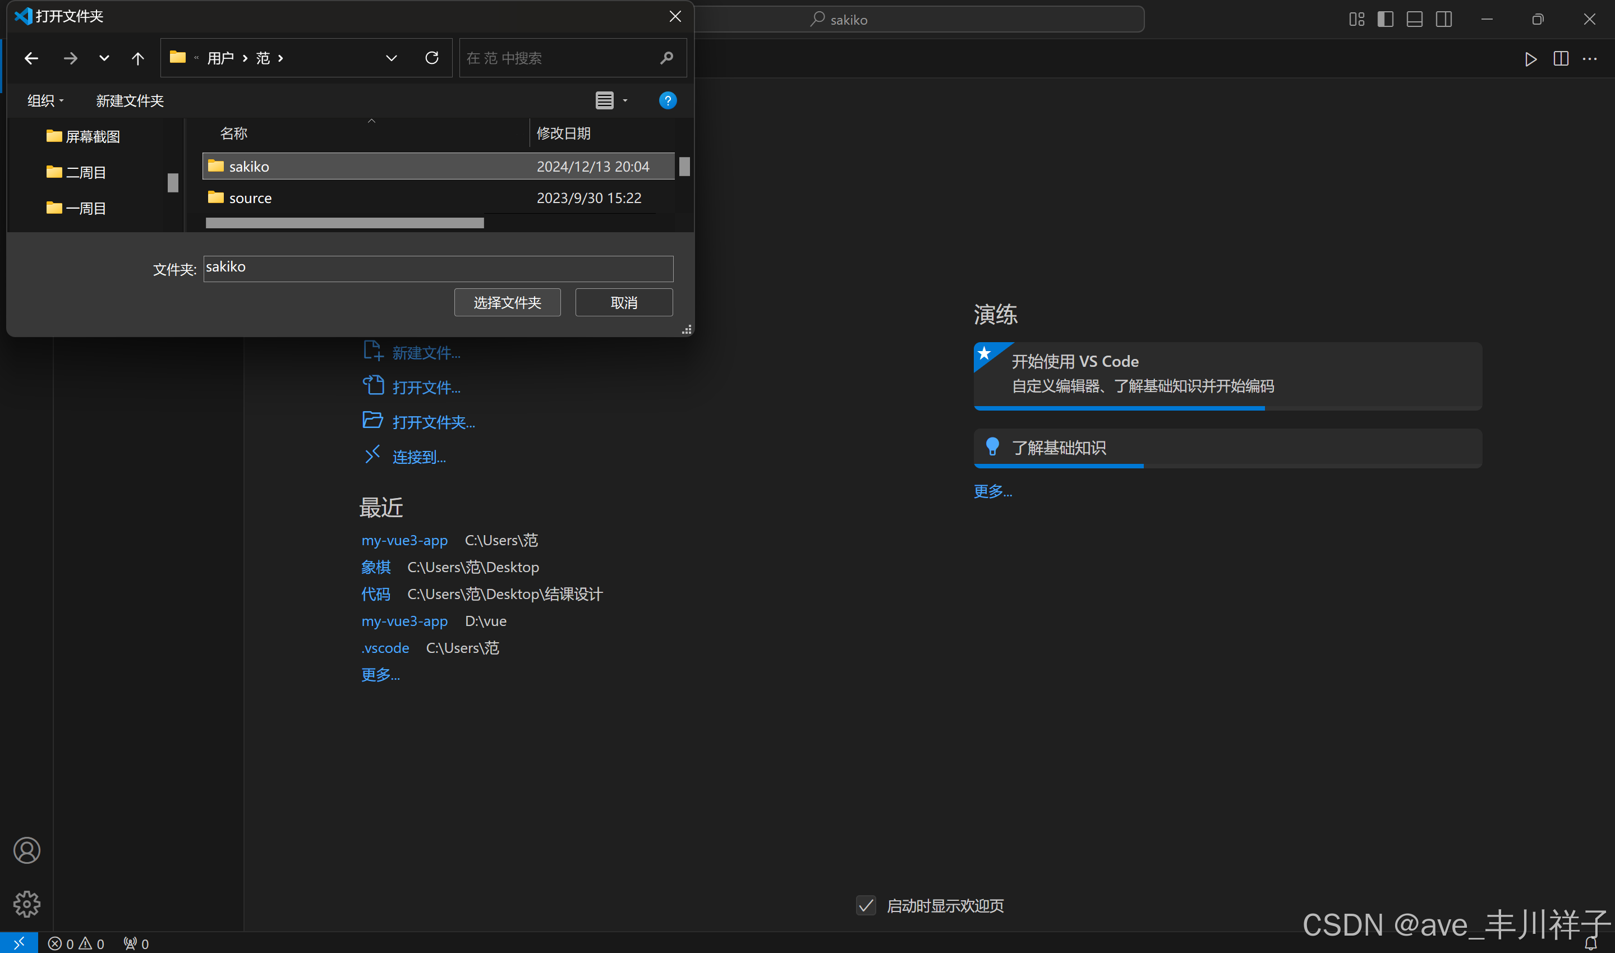Toggle primary side bar layout icon
The width and height of the screenshot is (1615, 953).
coord(1385,19)
